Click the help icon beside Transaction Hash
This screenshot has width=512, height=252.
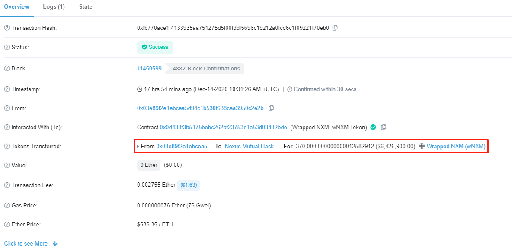pyautogui.click(x=7, y=28)
